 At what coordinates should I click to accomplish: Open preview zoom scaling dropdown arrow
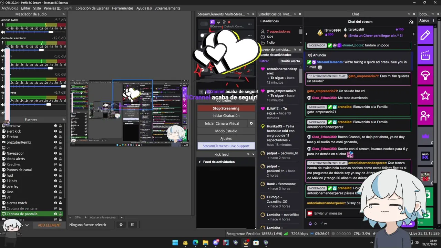pos(122,217)
